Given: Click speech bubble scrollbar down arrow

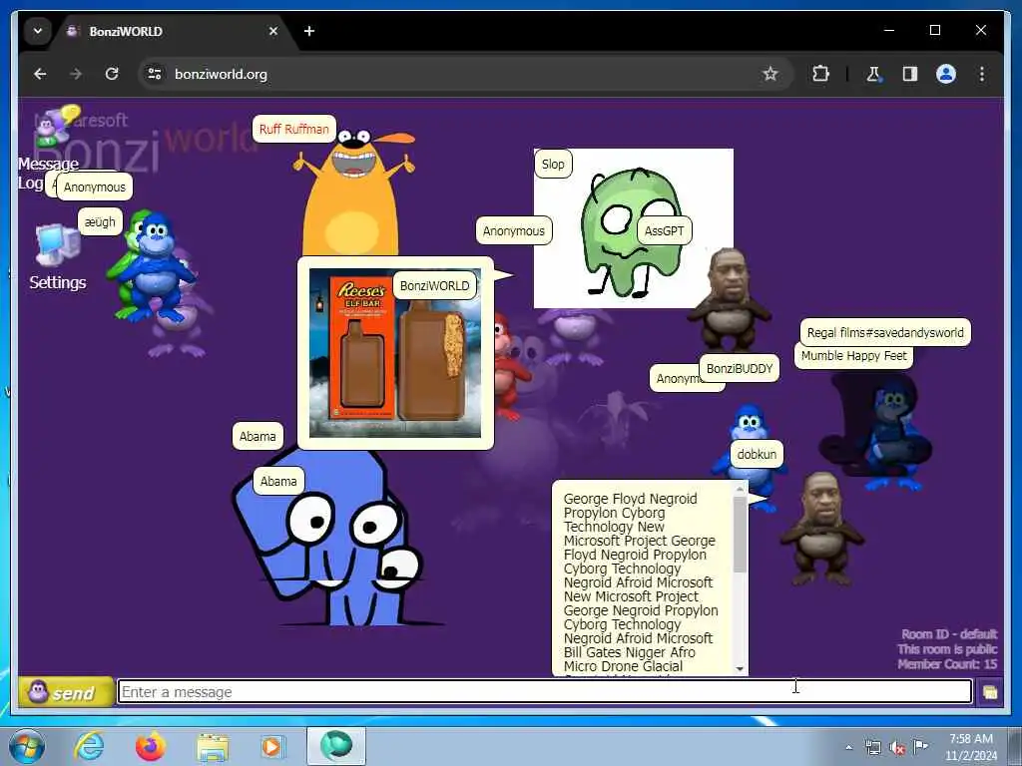Looking at the screenshot, I should (x=740, y=669).
